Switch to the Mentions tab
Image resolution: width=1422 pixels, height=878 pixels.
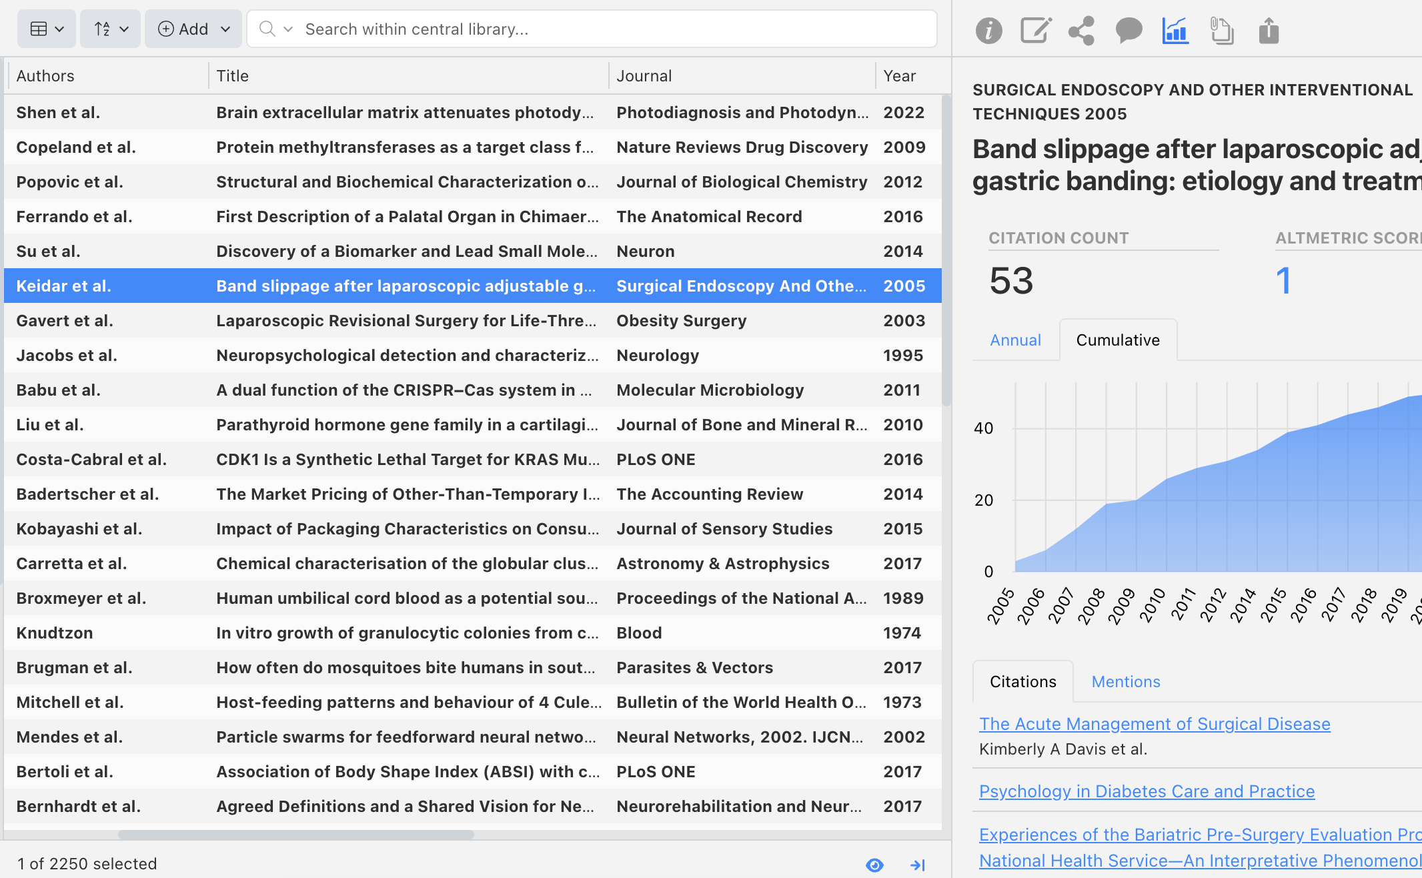tap(1125, 681)
